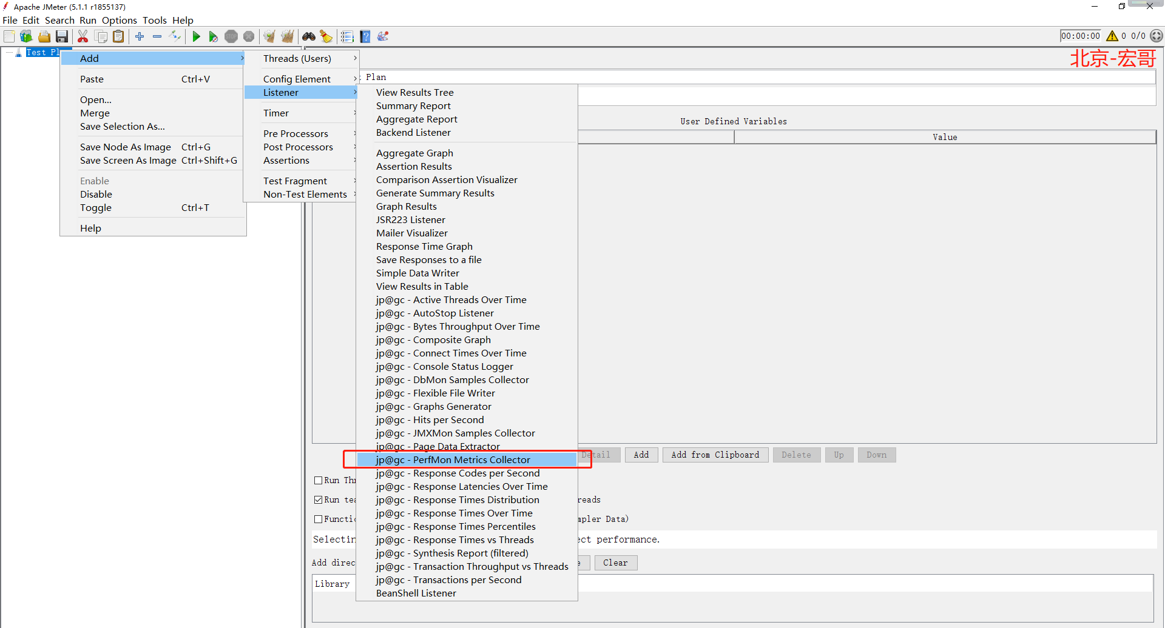The height and width of the screenshot is (628, 1165).
Task: Click the Down button
Action: pyautogui.click(x=876, y=455)
